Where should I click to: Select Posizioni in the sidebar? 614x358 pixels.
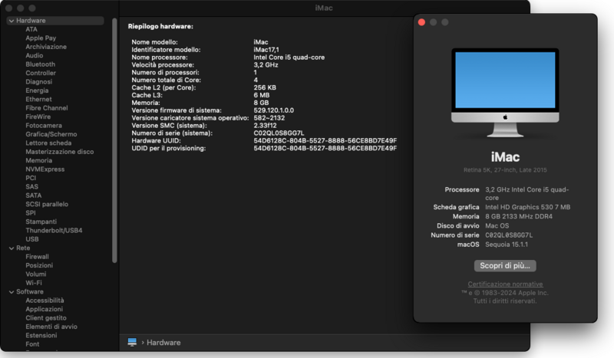pos(39,265)
